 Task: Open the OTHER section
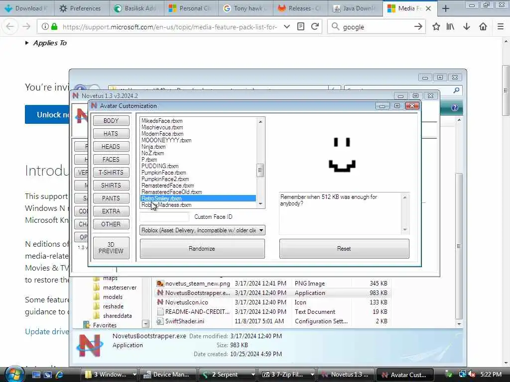pyautogui.click(x=111, y=224)
